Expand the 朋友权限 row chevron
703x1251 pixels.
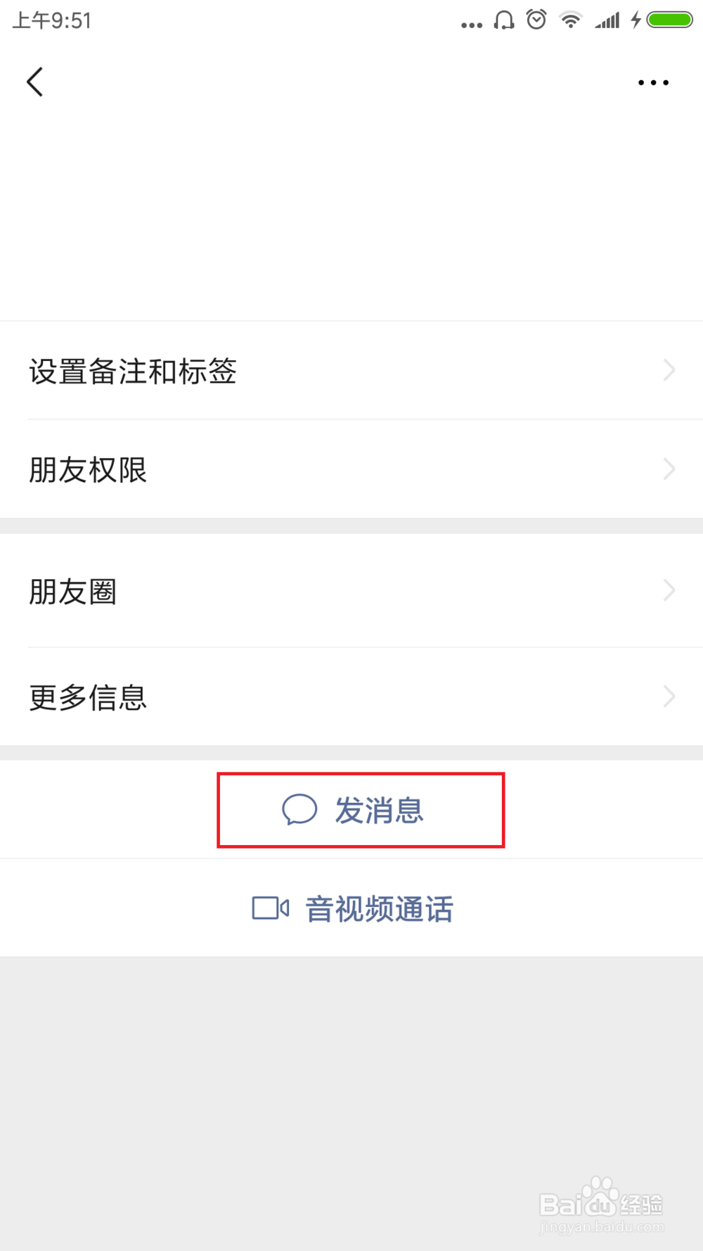[669, 469]
